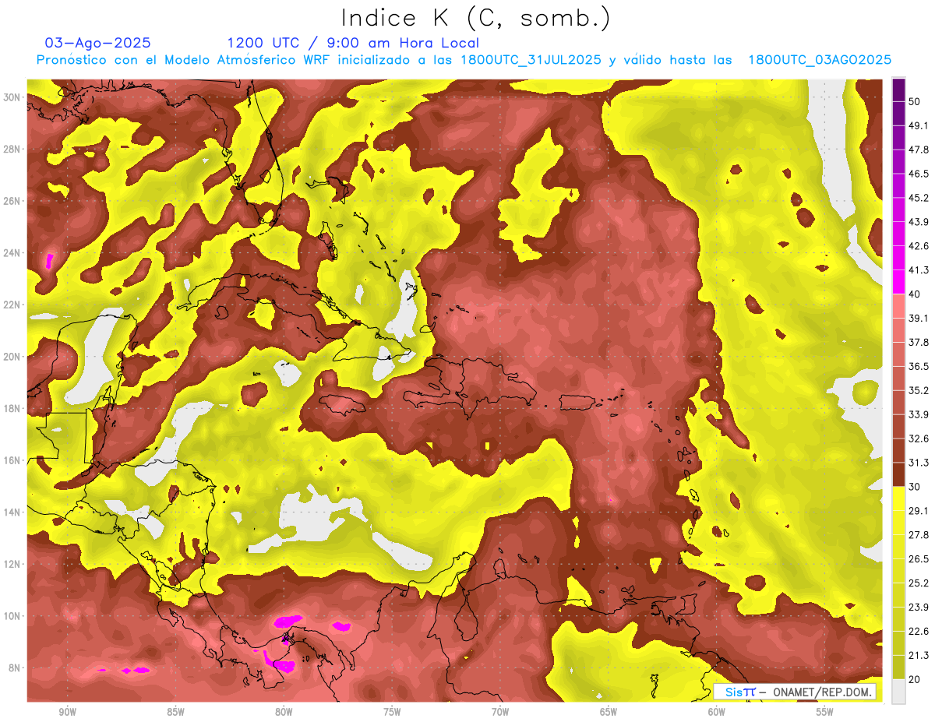Click the legend value "39.1"

point(919,318)
